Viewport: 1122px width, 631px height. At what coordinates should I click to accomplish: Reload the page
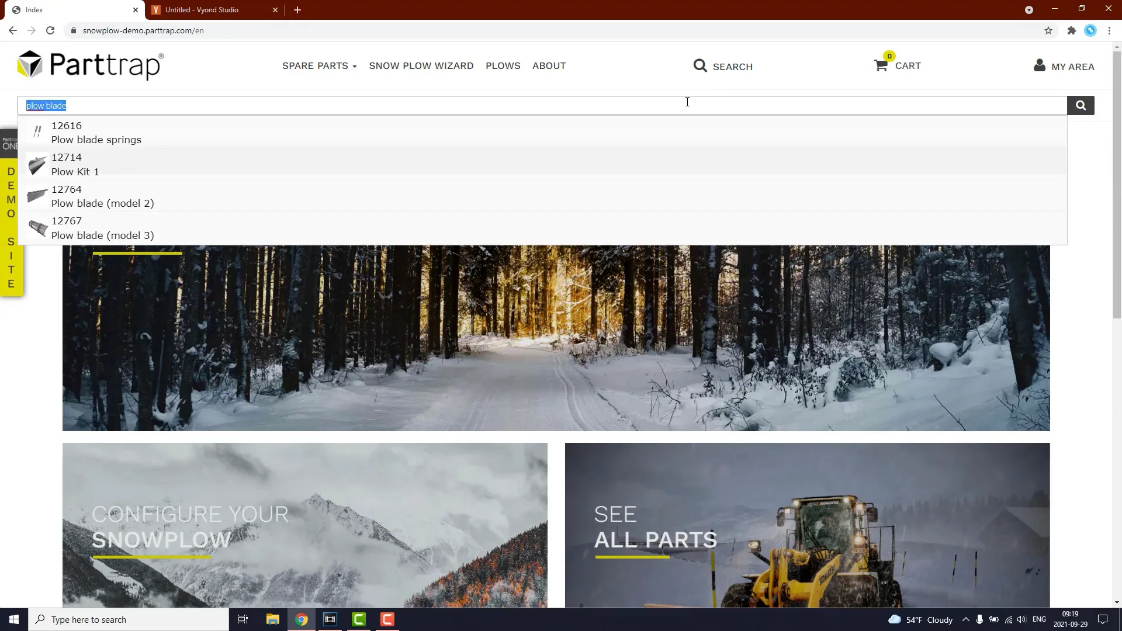coord(50,30)
